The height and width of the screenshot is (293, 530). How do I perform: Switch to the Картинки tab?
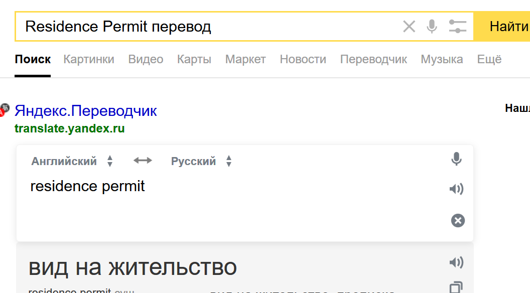89,59
